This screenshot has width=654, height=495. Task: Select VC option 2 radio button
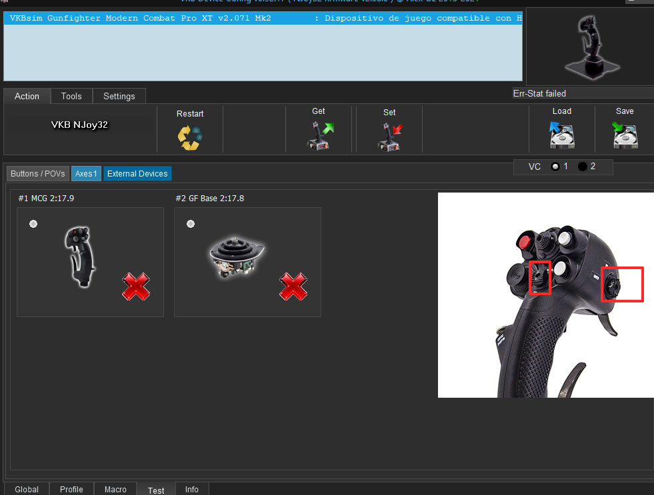coord(582,167)
